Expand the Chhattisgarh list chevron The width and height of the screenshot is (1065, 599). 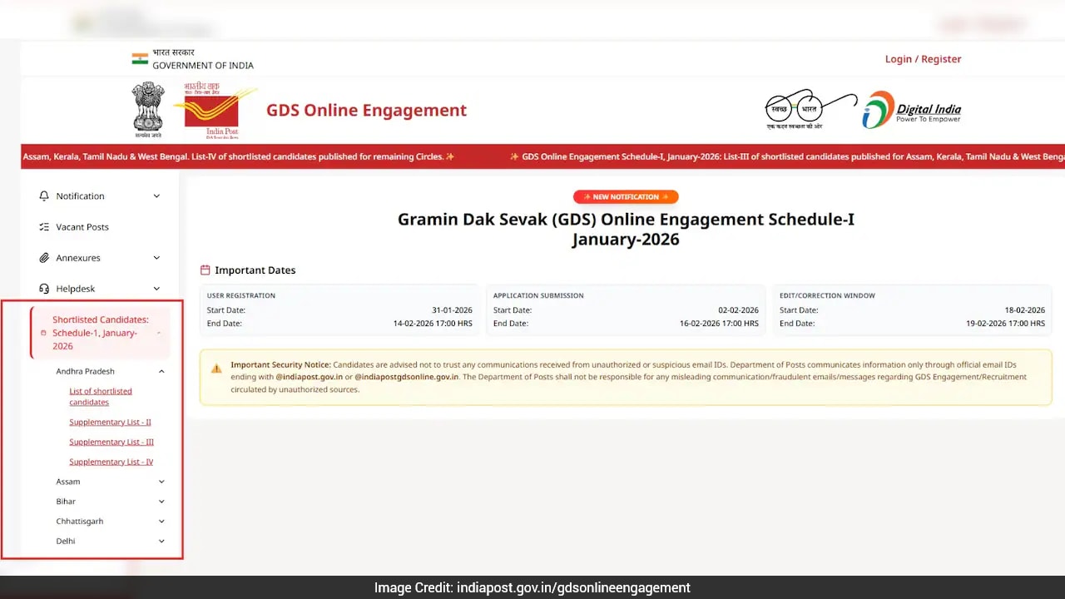161,522
